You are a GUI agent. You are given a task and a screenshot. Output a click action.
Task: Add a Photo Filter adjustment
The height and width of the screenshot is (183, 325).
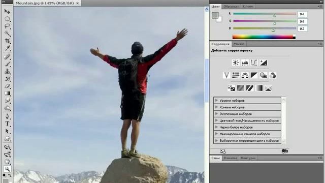(264, 75)
